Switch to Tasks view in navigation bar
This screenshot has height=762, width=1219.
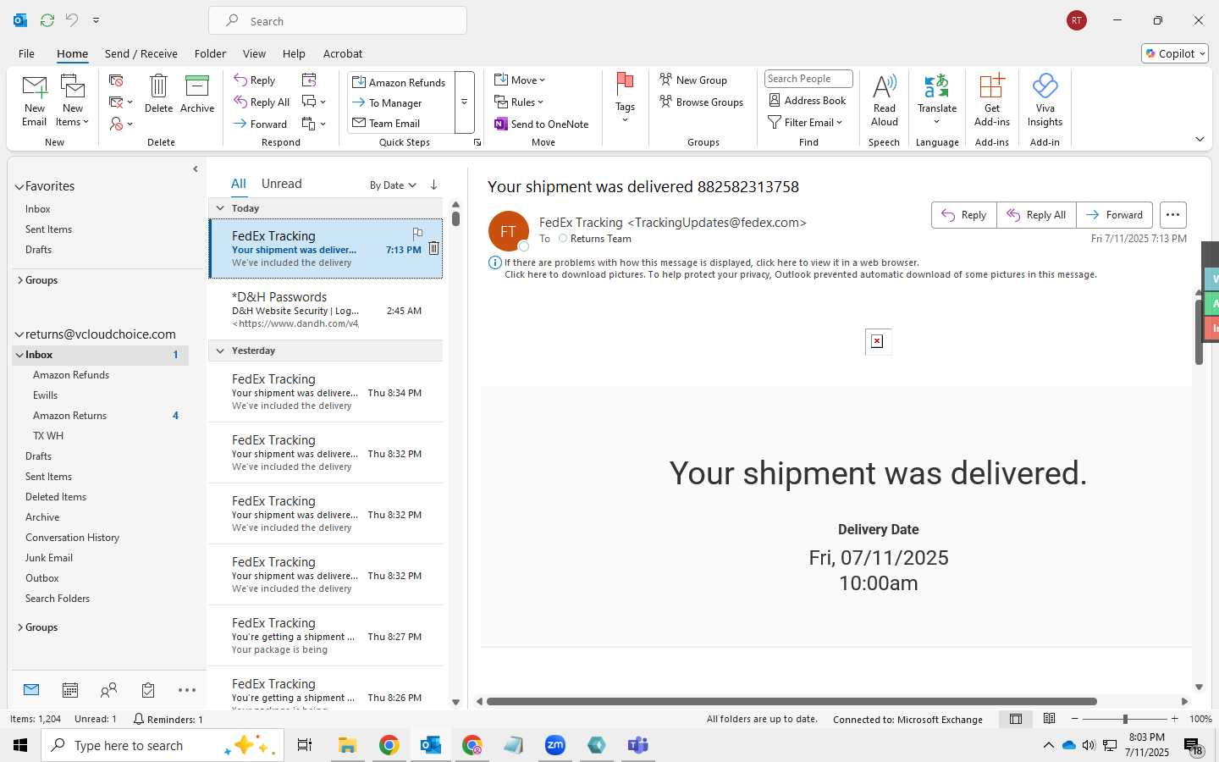[x=148, y=690]
